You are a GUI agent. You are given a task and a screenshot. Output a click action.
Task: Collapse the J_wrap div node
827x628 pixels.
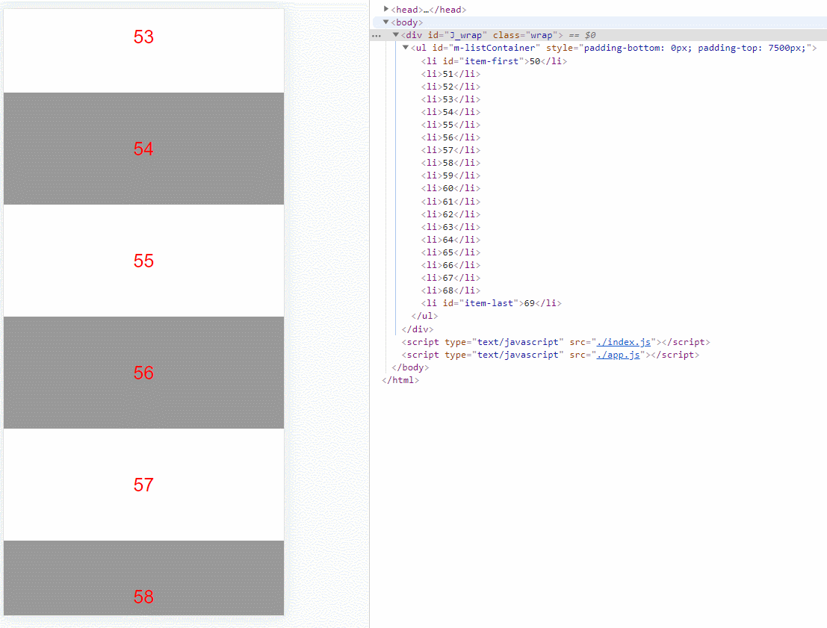pos(395,35)
